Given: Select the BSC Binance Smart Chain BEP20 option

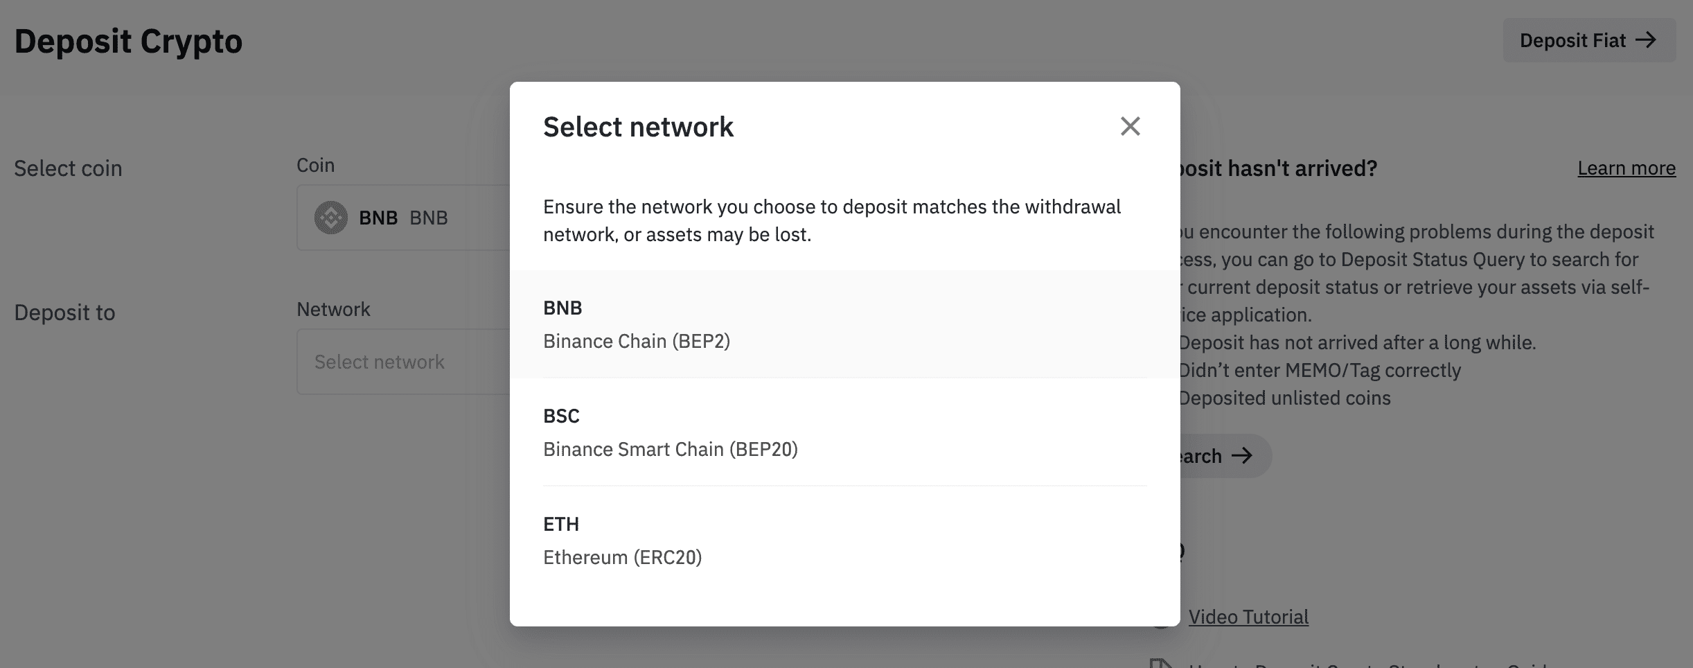Looking at the screenshot, I should click(x=844, y=433).
